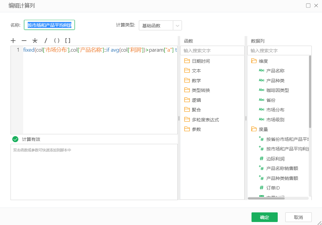Select the 市场分布 dimension column
Image resolution: width=322 pixels, height=225 pixels.
click(x=275, y=110)
